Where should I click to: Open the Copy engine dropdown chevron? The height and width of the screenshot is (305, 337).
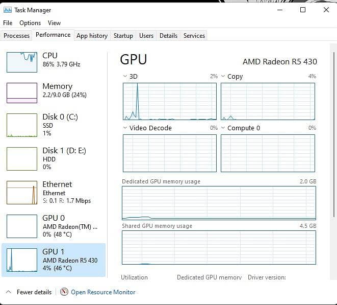(223, 76)
